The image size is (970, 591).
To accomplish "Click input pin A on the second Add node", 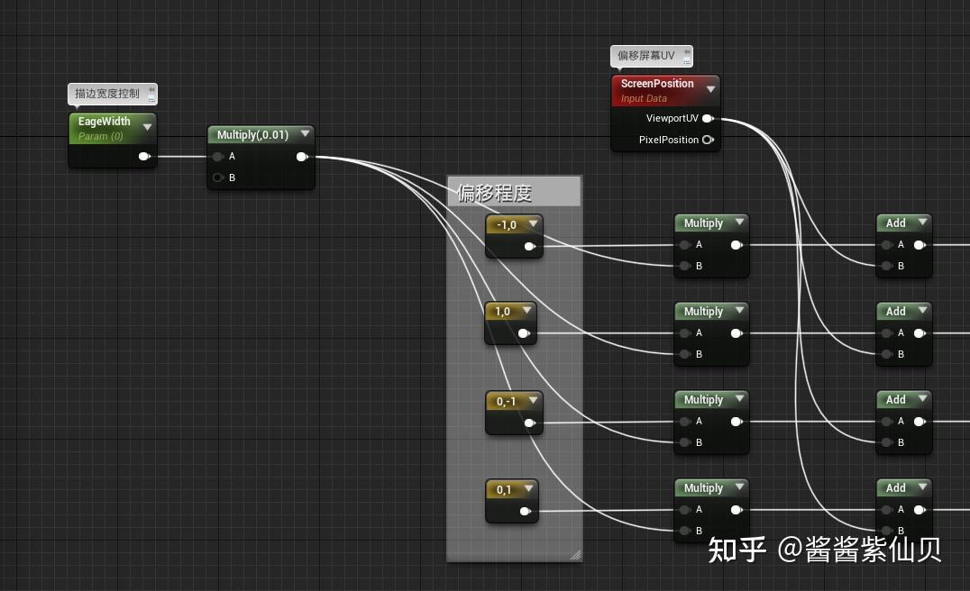I will coord(887,332).
